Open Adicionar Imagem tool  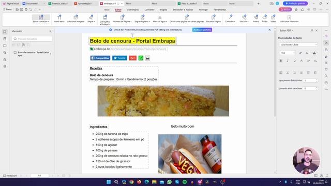pyautogui.click(x=76, y=19)
